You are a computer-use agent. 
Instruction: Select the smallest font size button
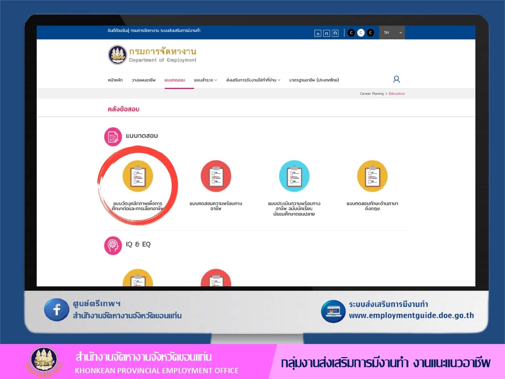point(317,33)
